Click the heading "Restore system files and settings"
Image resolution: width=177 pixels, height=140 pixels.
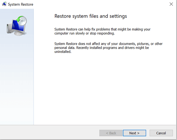click(x=91, y=16)
